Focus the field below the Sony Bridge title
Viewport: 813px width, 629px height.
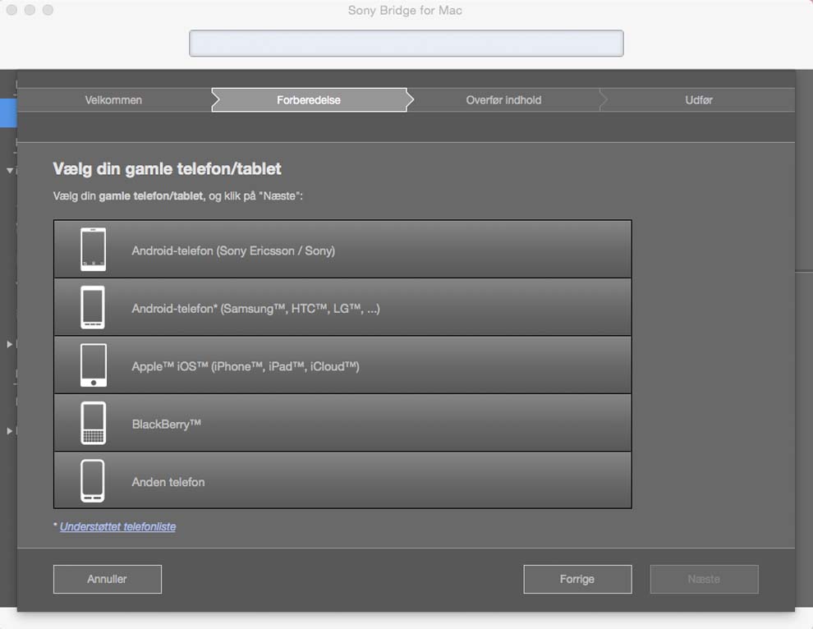coord(406,43)
